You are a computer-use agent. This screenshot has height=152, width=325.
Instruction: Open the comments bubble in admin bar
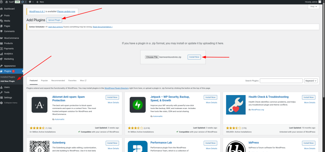[30, 2]
